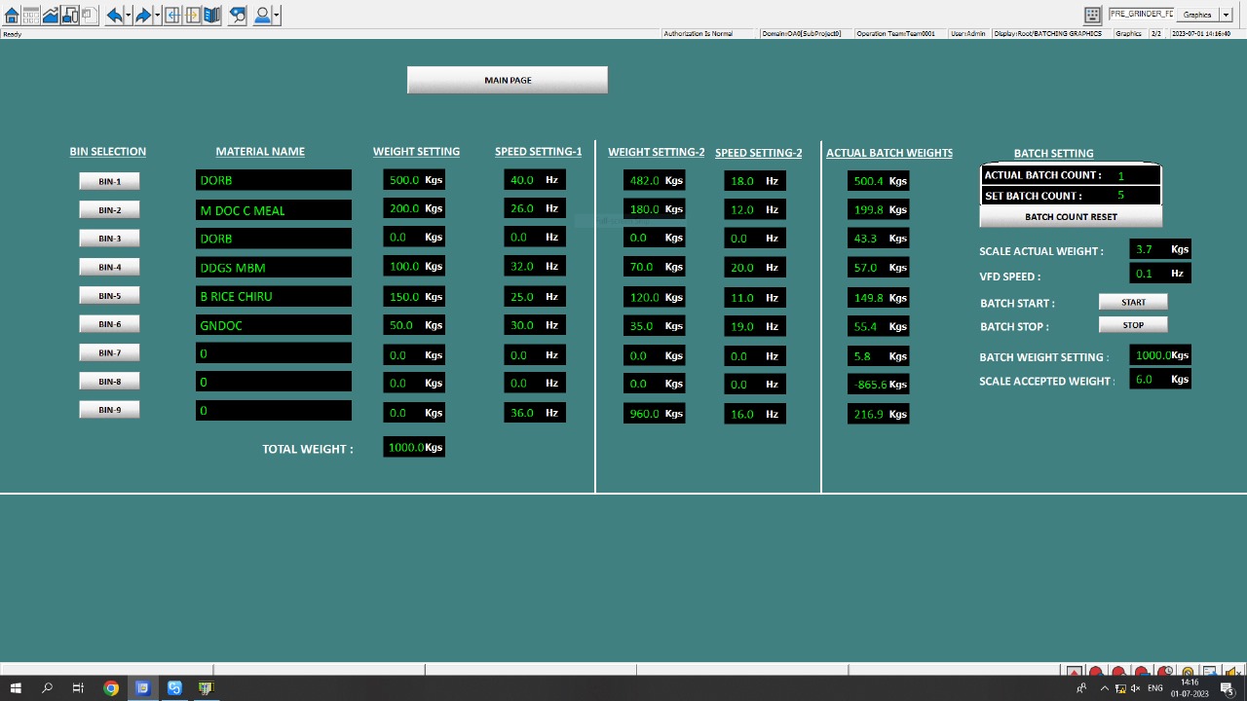
Task: Go to MAIN PAGE
Action: pyautogui.click(x=507, y=80)
